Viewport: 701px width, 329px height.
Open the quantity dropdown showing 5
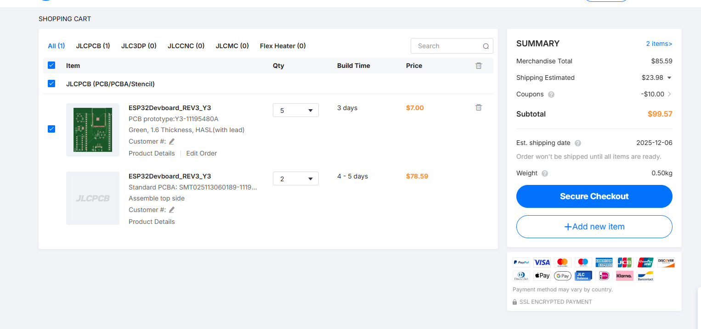click(x=295, y=110)
